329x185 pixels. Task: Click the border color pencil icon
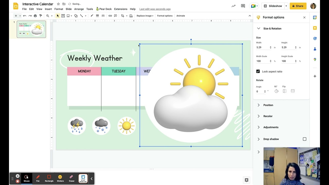click(92, 16)
